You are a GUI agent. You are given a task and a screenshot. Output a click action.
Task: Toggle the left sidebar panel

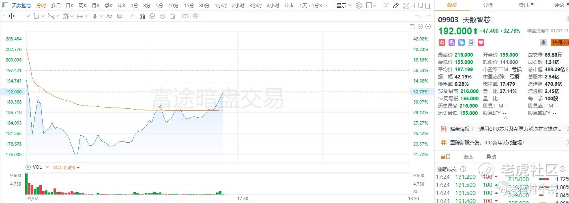coord(6,5)
